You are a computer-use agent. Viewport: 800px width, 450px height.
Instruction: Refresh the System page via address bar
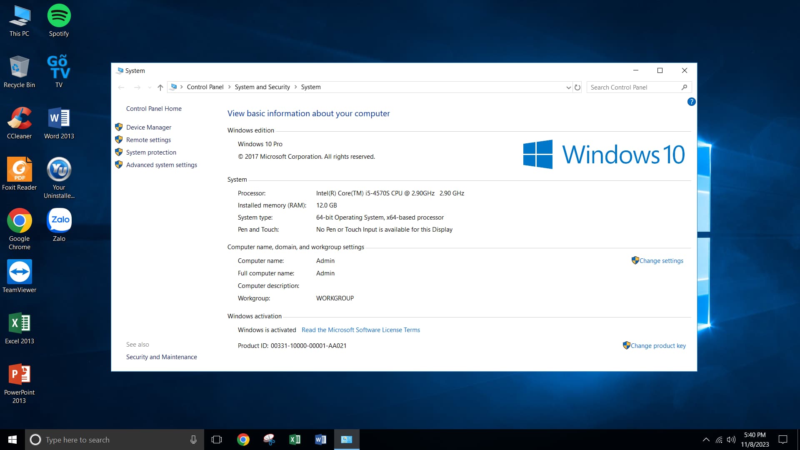coord(577,87)
